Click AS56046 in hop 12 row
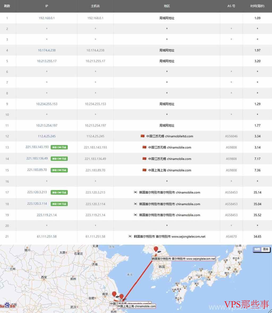Image resolution: width=272 pixels, height=313 pixels. (x=231, y=136)
